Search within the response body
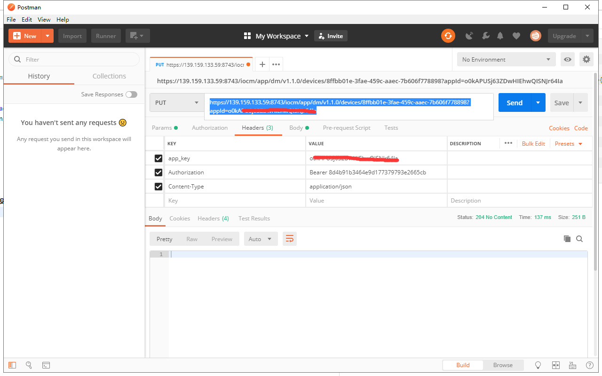This screenshot has width=602, height=376. coord(579,239)
